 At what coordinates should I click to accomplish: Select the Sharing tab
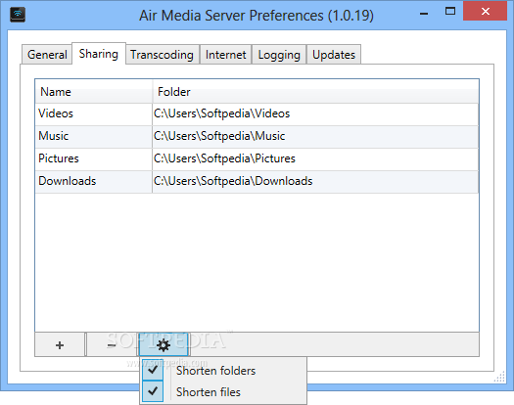point(99,54)
